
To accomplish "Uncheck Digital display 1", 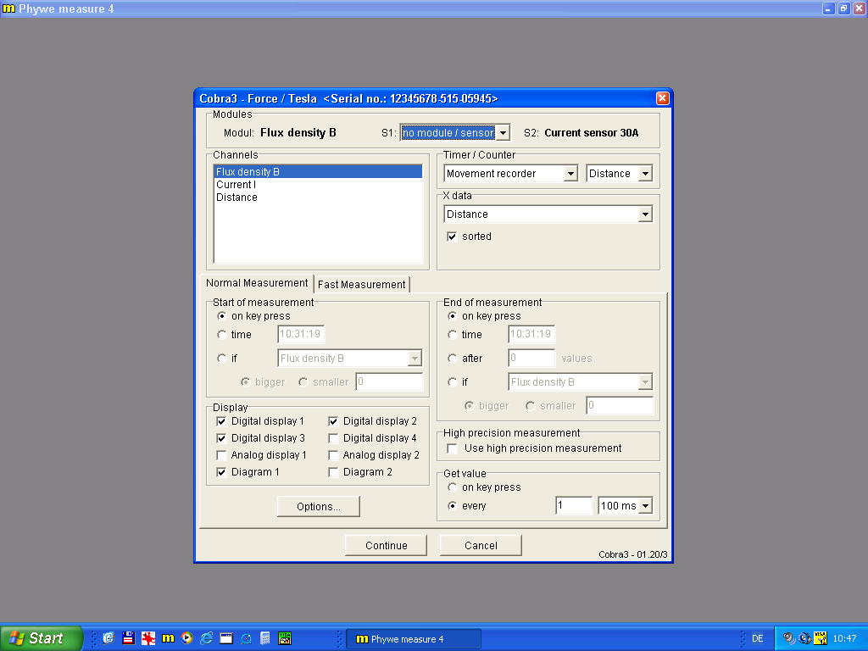I will click(x=221, y=421).
